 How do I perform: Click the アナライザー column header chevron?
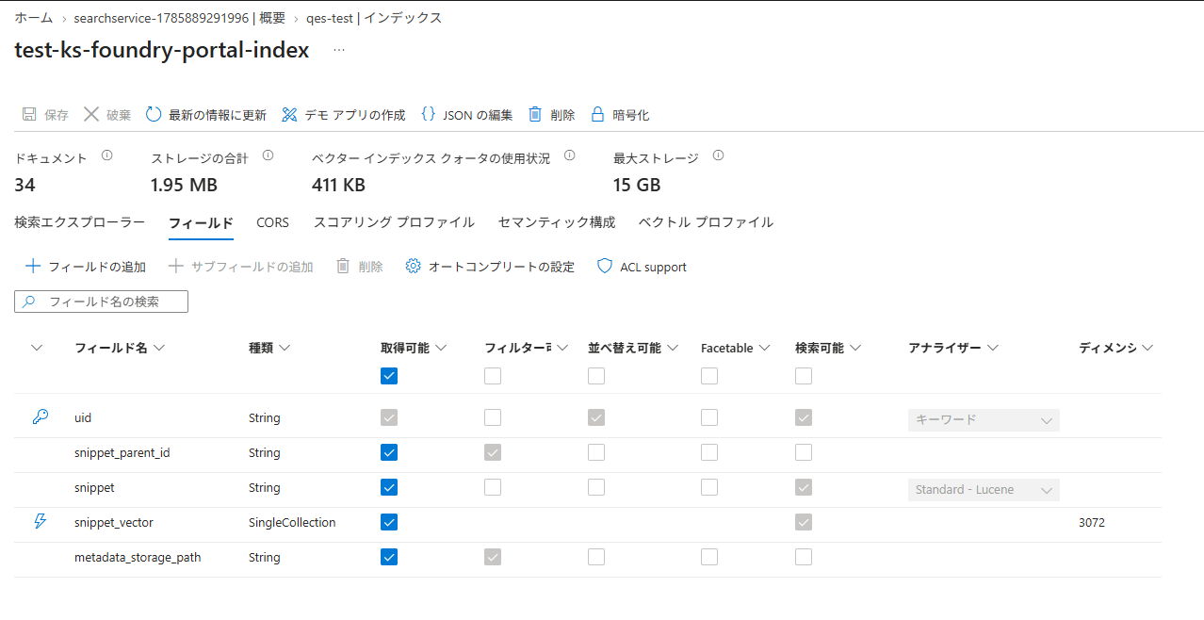[992, 348]
